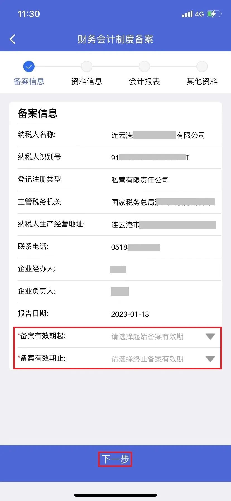The width and height of the screenshot is (231, 501).
Task: Tap the report date 2023-01-13 value
Action: point(130,314)
